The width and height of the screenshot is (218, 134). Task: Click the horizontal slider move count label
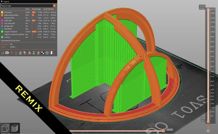170,130
